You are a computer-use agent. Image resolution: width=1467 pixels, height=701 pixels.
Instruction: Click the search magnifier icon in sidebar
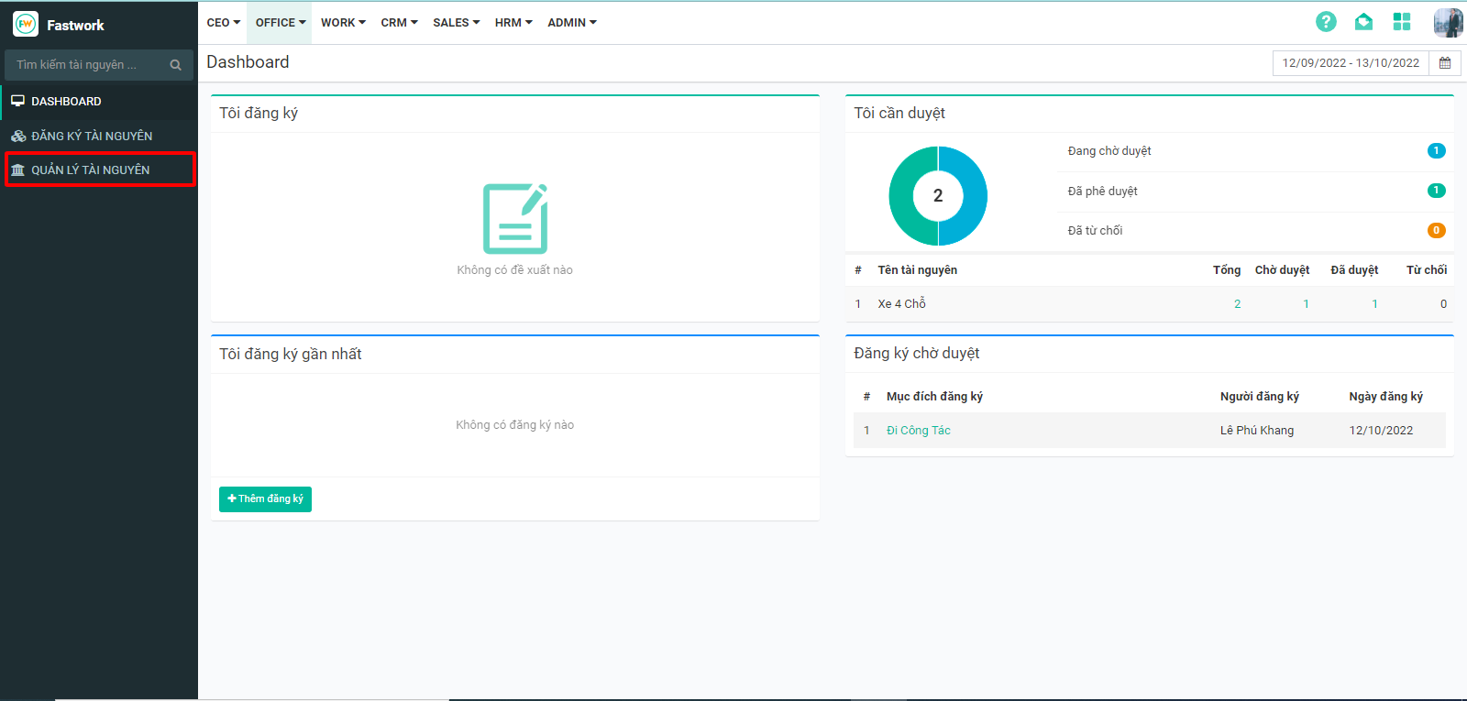(x=176, y=65)
